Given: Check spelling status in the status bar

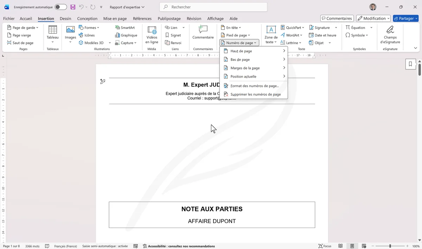Looking at the screenshot, I should point(47,246).
